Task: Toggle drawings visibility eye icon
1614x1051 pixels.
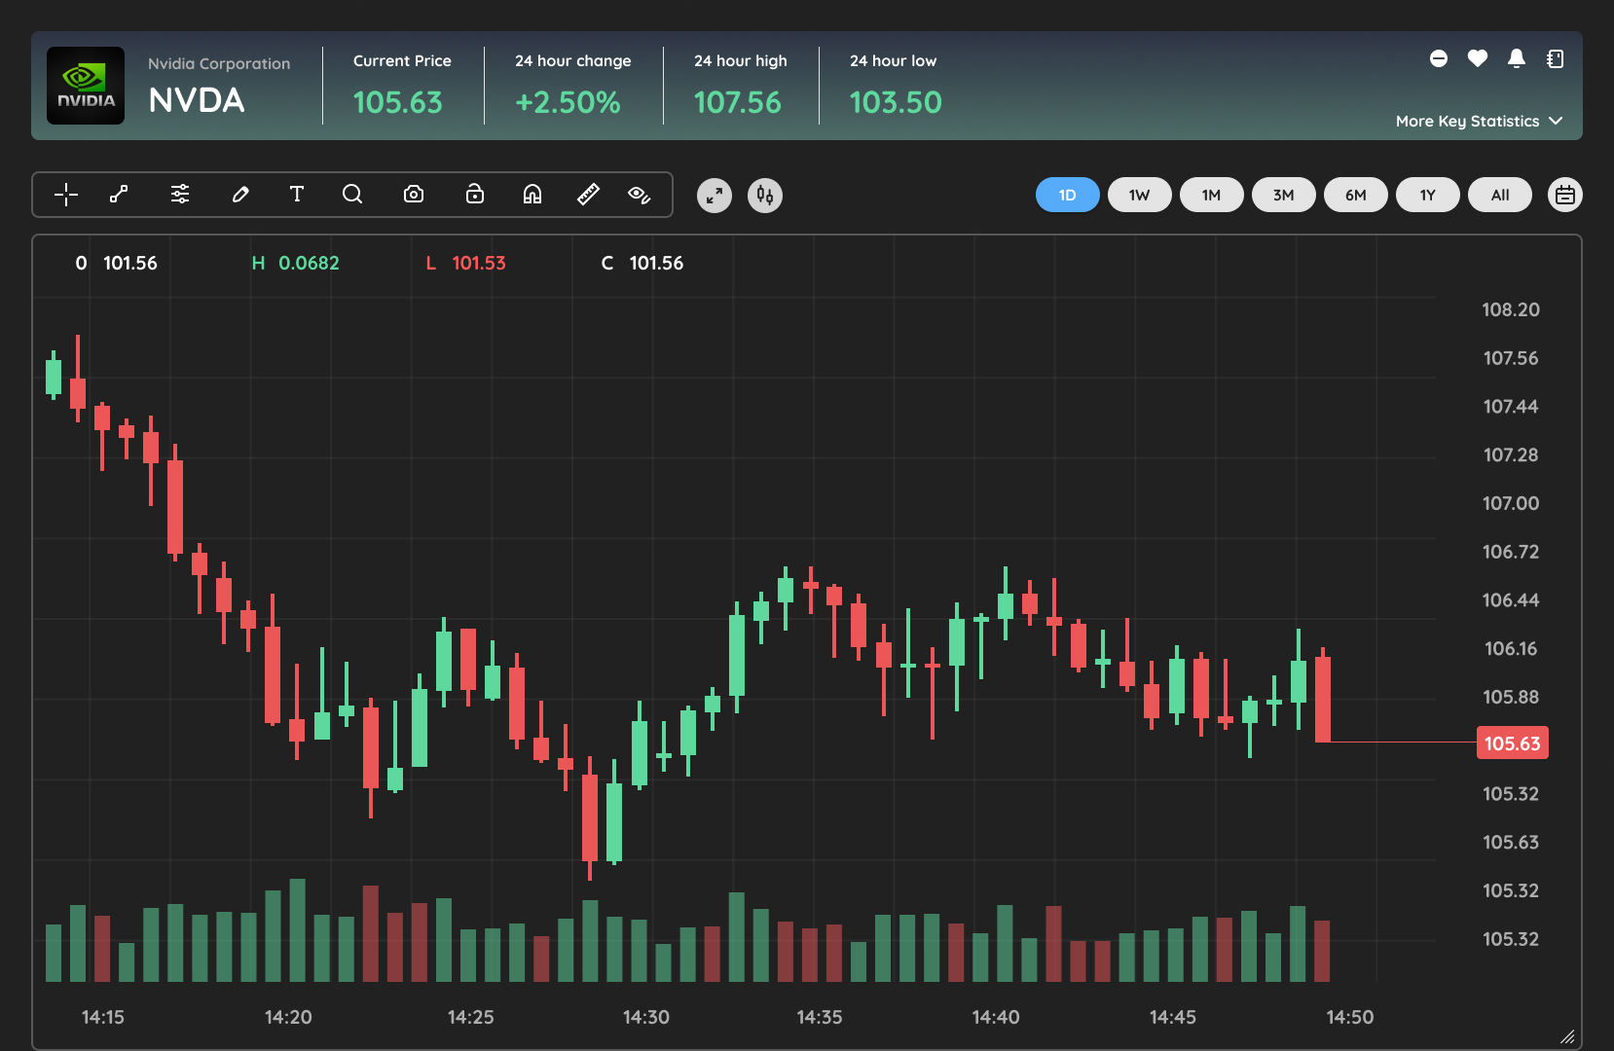Action: point(640,195)
